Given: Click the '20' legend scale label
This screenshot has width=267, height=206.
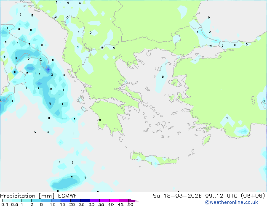Looking at the screenshot, I should click(x=72, y=204).
